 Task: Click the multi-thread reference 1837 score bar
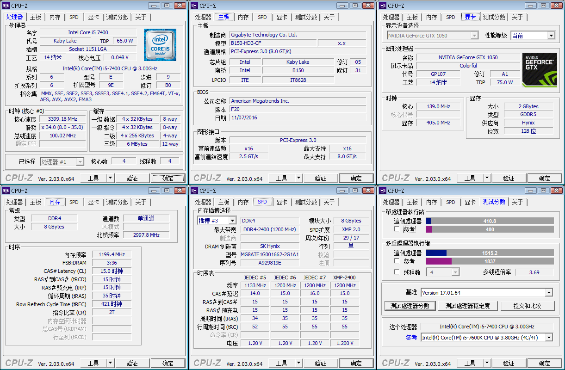[x=490, y=261]
